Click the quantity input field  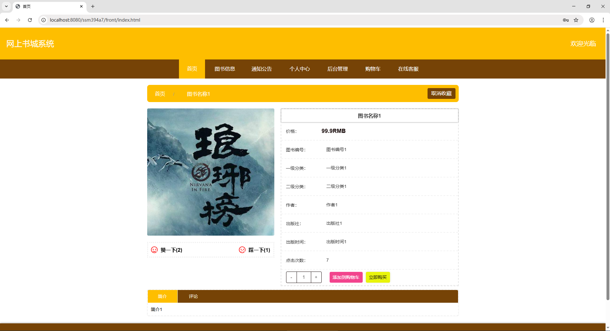coord(304,277)
